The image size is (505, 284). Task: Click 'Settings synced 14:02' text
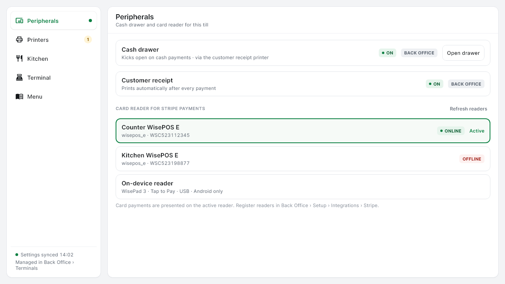coord(47,255)
